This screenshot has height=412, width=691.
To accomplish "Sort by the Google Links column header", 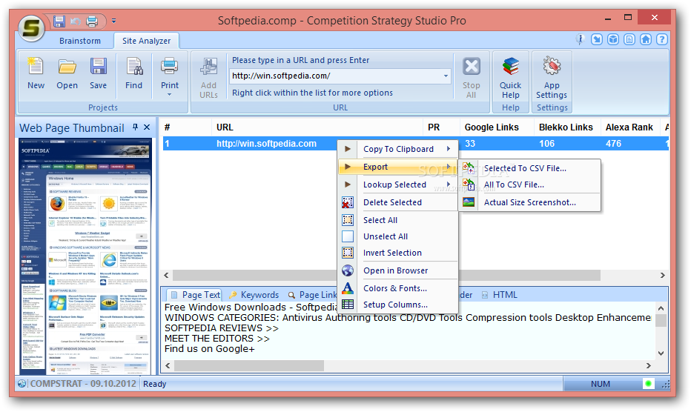I will 497,127.
